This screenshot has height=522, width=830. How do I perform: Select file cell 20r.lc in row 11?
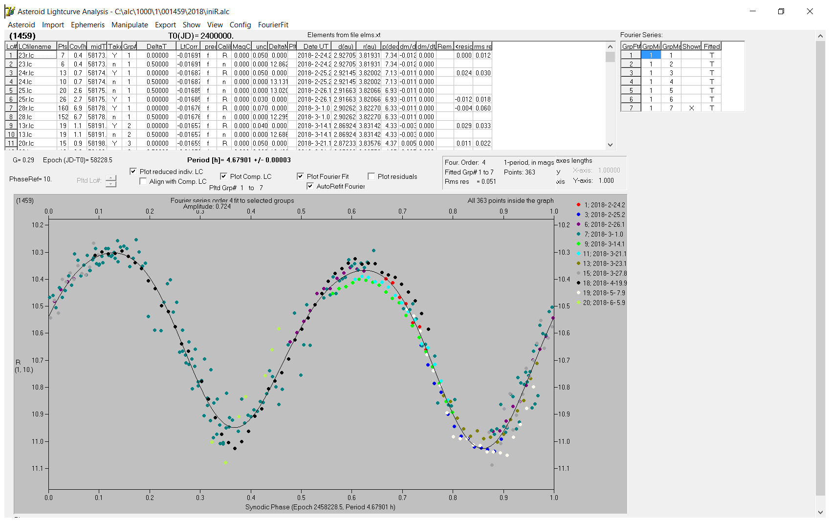coord(37,143)
